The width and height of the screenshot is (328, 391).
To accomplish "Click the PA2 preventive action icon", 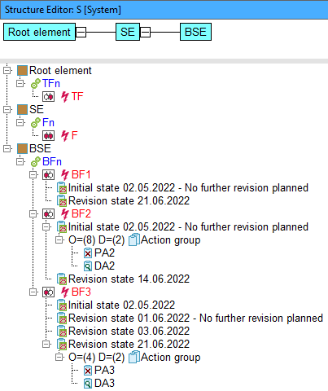I will tap(88, 253).
